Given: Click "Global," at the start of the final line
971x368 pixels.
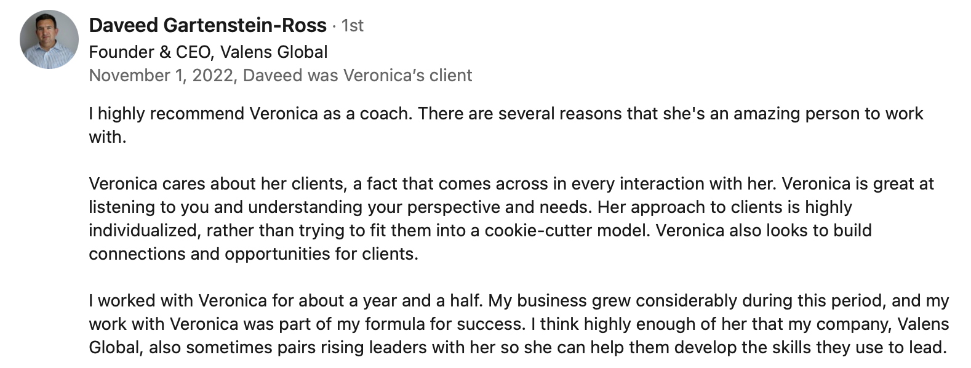Looking at the screenshot, I should click(116, 348).
